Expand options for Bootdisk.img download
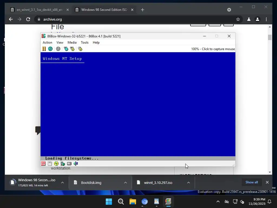The width and height of the screenshot is (277, 208). click(126, 183)
